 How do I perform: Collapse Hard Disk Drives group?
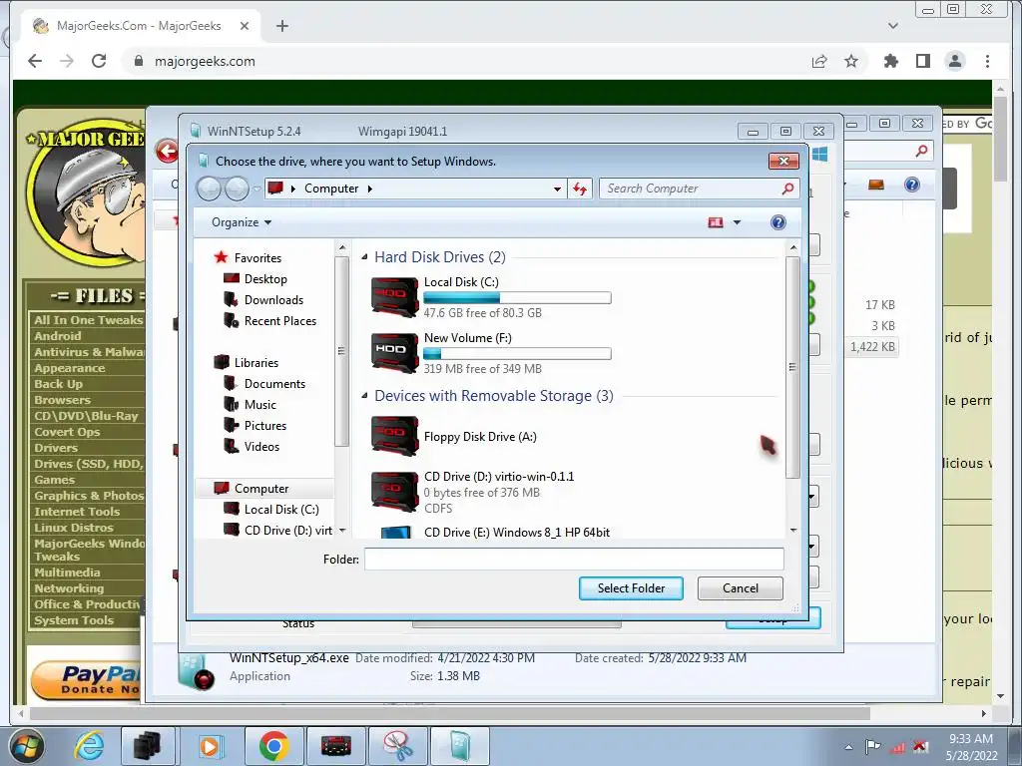[x=364, y=257]
